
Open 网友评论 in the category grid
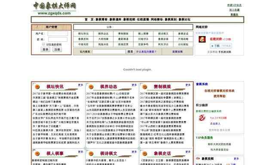click(x=163, y=45)
